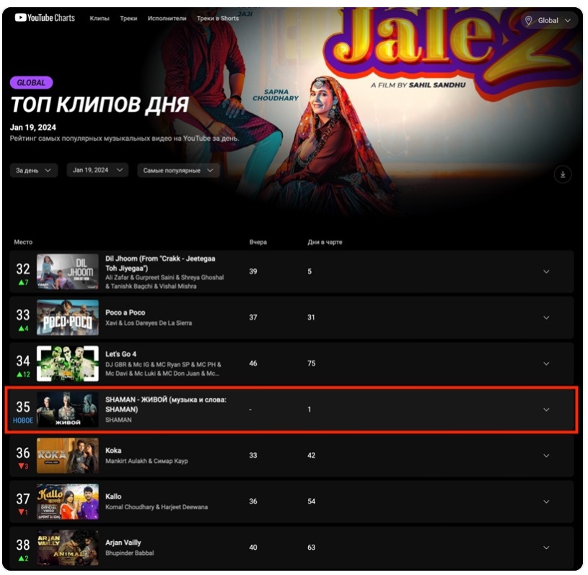Image resolution: width=588 pixels, height=575 pixels.
Task: Open the Global region dropdown
Action: coord(550,20)
